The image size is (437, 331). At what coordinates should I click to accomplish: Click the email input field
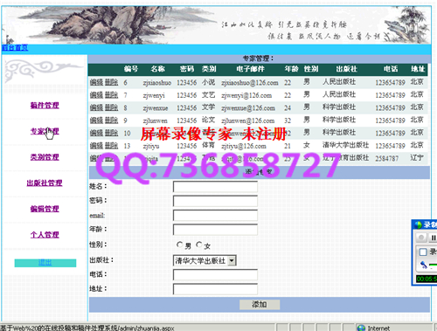pyautogui.click(x=215, y=216)
